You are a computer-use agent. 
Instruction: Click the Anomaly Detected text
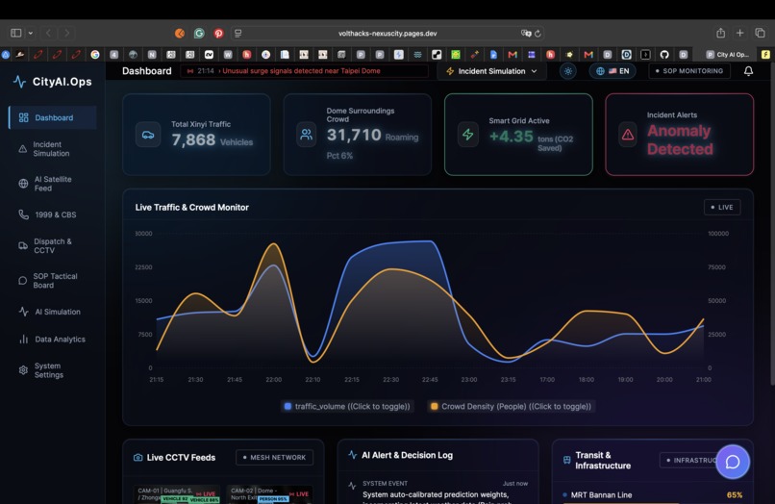(680, 140)
